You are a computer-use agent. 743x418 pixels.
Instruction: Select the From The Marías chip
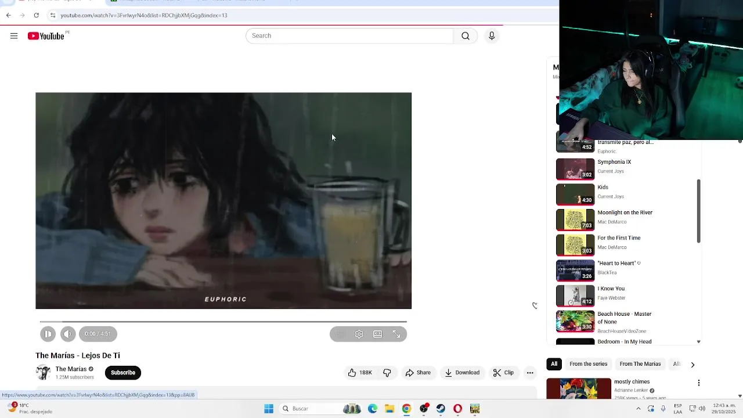(x=640, y=364)
